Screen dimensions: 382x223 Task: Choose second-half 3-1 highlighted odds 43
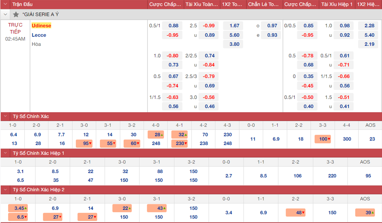(x=157, y=208)
